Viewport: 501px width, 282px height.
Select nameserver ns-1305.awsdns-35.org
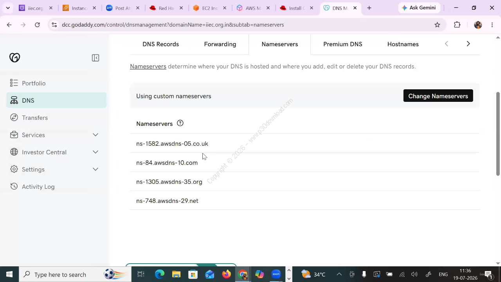pyautogui.click(x=169, y=182)
